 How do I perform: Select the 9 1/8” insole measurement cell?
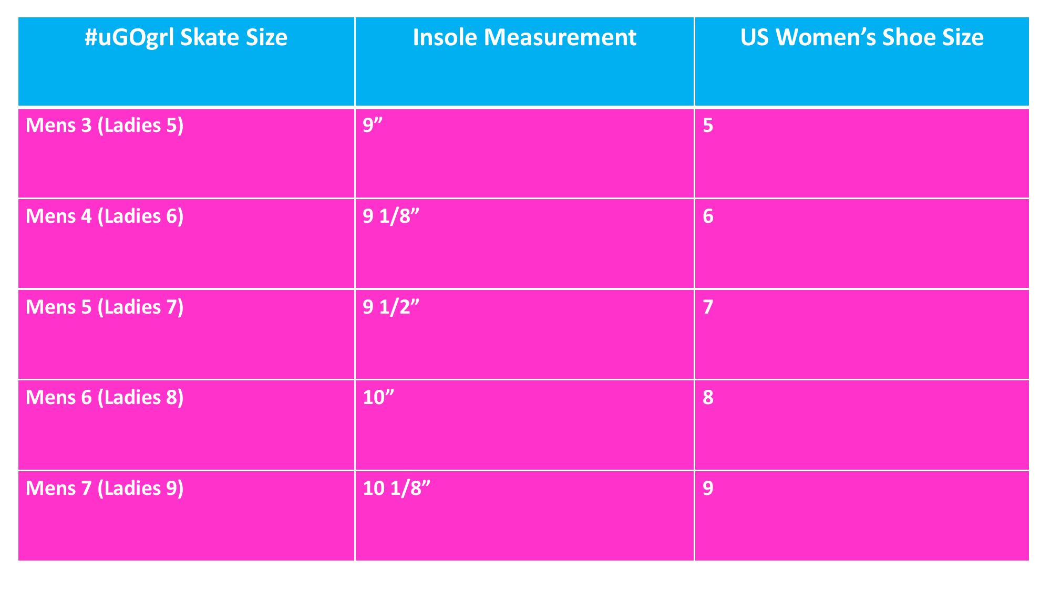point(391,216)
